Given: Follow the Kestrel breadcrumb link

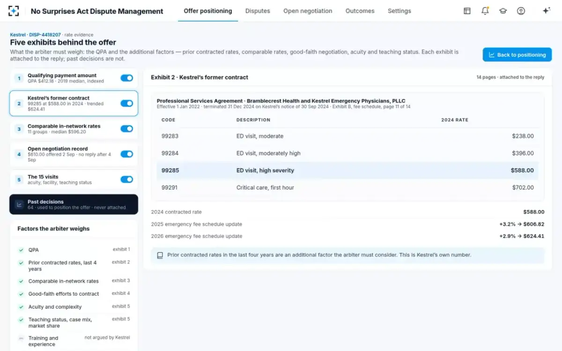Looking at the screenshot, I should tap(18, 35).
